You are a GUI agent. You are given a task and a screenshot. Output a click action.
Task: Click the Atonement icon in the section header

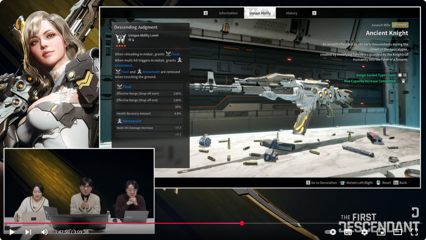[119, 121]
